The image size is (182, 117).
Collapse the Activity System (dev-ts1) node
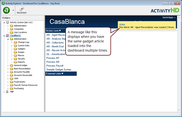point(4,23)
